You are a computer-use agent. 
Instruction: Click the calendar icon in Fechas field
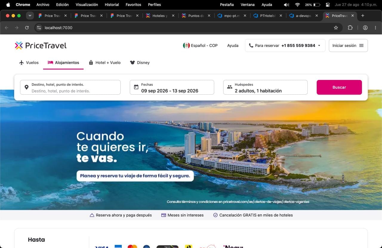click(136, 87)
